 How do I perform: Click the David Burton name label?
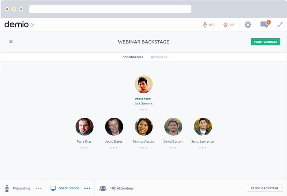click(x=173, y=141)
